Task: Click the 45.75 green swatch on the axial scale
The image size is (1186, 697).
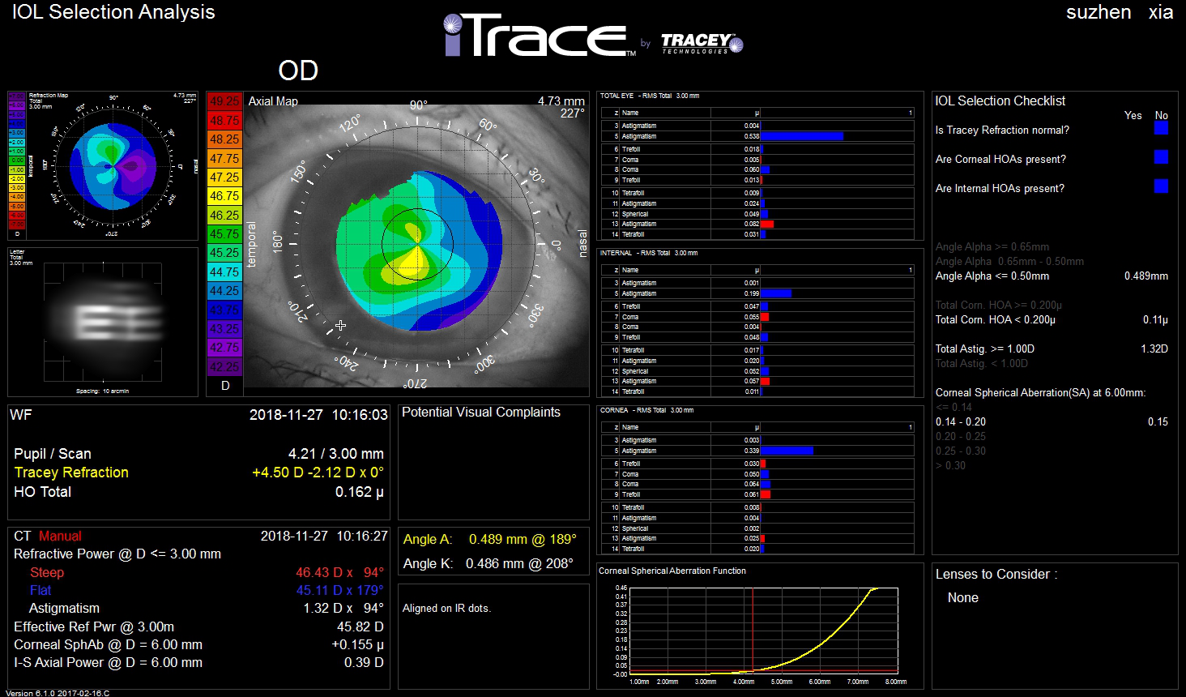Action: click(x=224, y=233)
